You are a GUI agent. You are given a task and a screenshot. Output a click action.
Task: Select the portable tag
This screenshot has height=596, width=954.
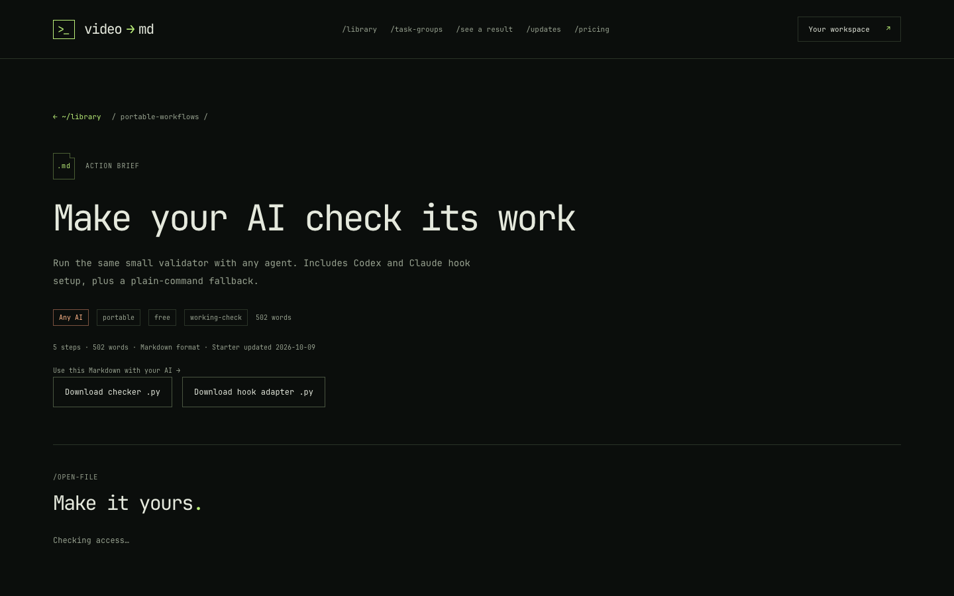pyautogui.click(x=119, y=318)
